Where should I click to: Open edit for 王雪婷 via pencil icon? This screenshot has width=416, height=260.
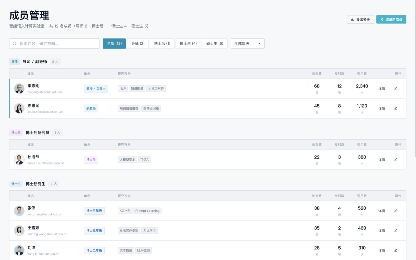coord(395,231)
